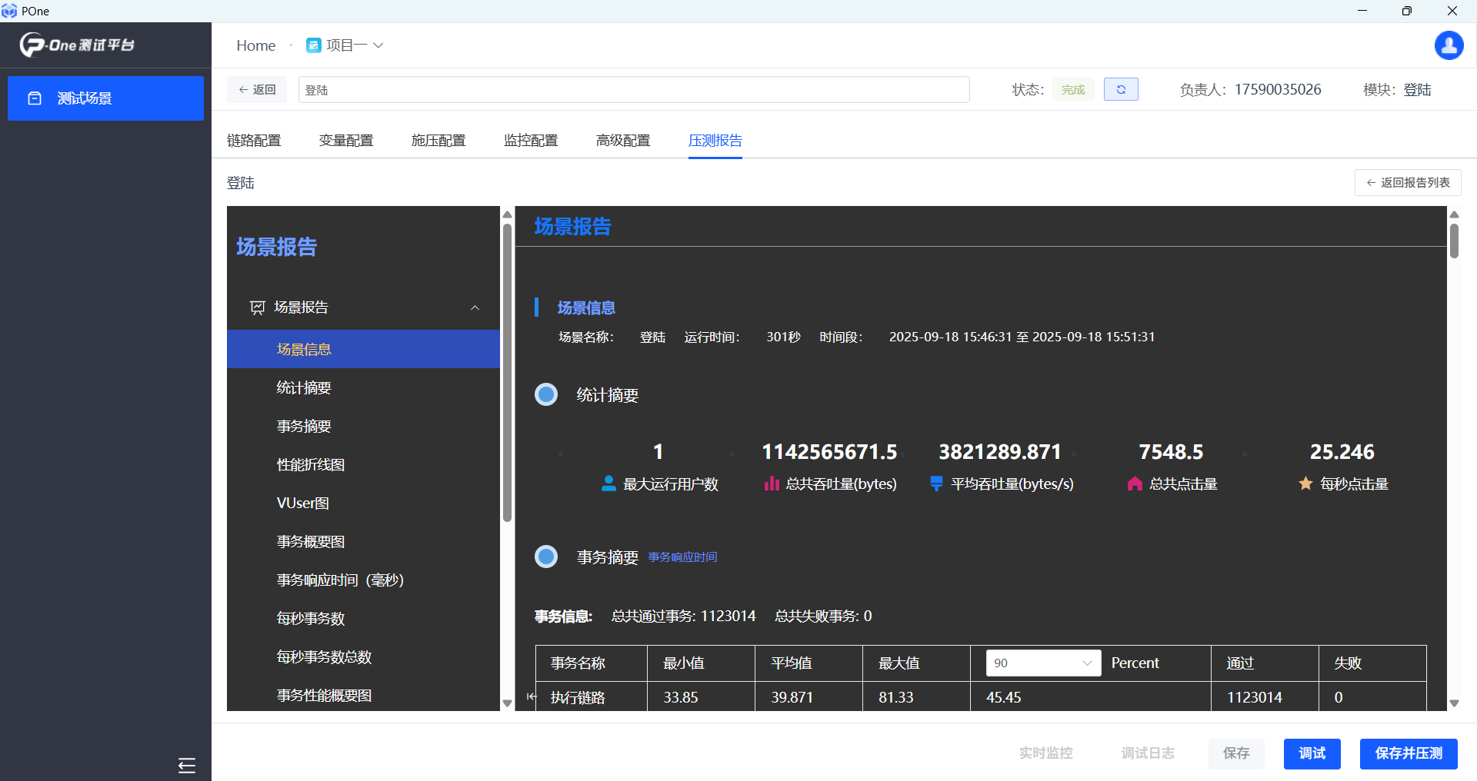Open the 项目一 project dropdown

click(345, 45)
